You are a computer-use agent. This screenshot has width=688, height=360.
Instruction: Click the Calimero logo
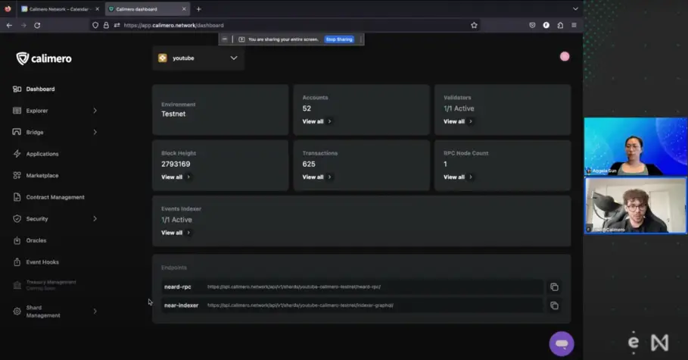point(44,58)
